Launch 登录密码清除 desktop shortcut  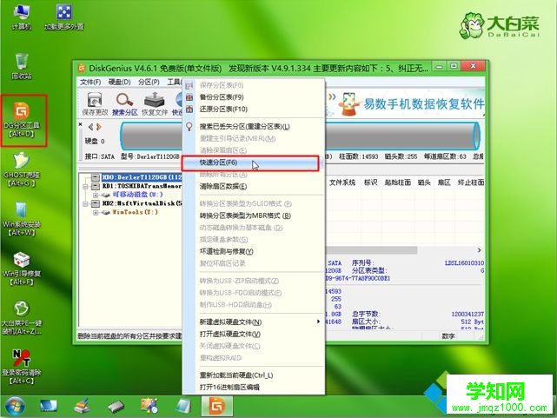(x=22, y=368)
